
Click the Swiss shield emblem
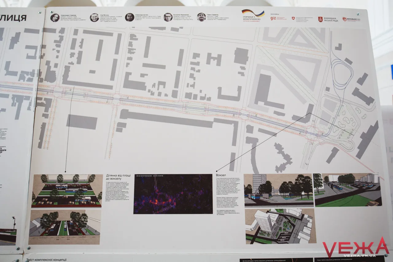pos(293,18)
